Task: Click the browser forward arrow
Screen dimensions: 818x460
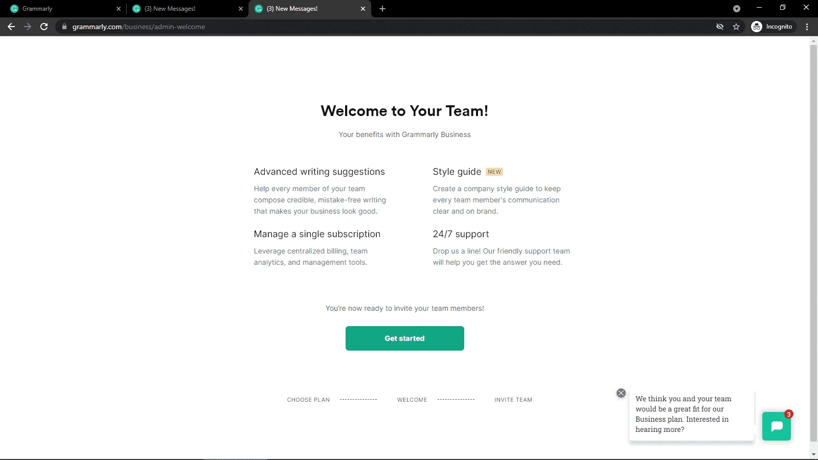Action: pos(28,27)
